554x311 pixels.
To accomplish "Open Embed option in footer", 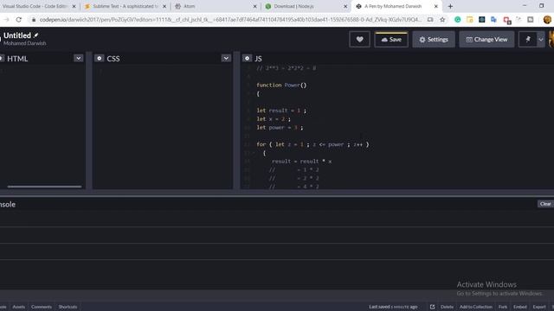I will click(x=520, y=307).
